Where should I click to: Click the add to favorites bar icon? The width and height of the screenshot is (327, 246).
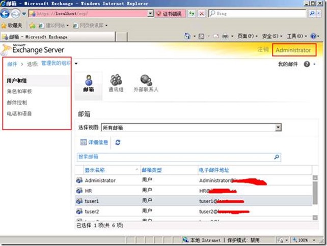click(32, 25)
